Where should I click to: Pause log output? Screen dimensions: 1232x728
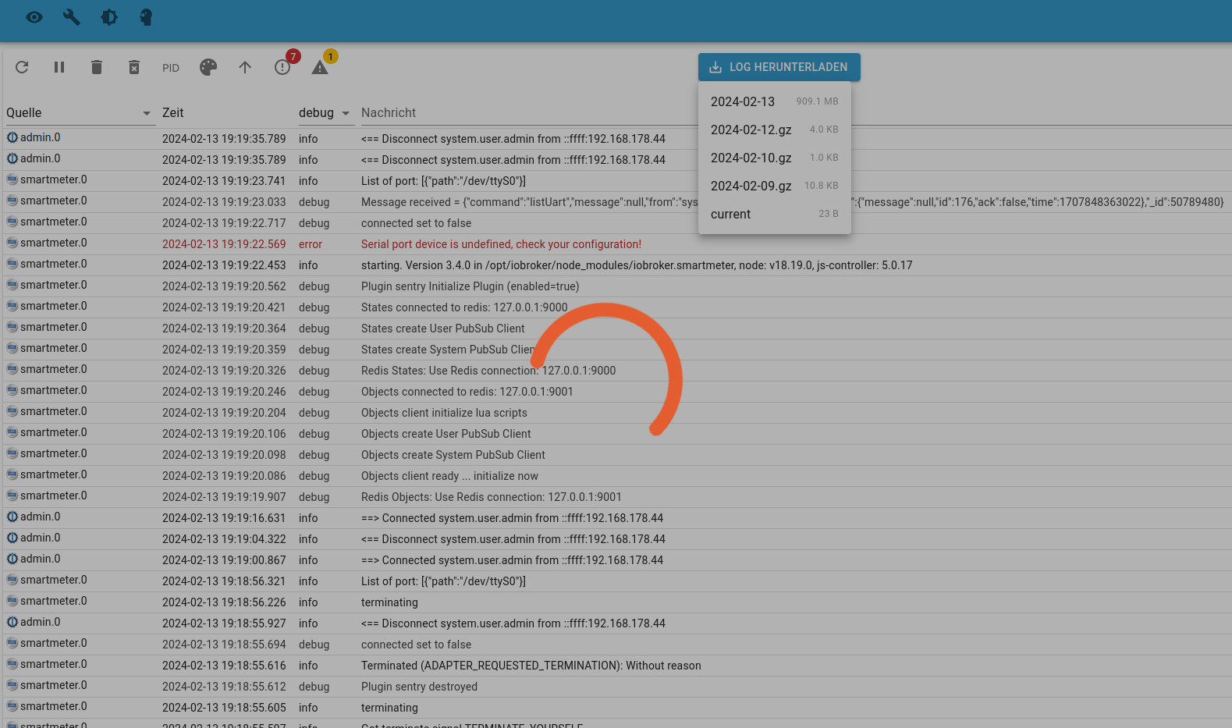coord(59,67)
